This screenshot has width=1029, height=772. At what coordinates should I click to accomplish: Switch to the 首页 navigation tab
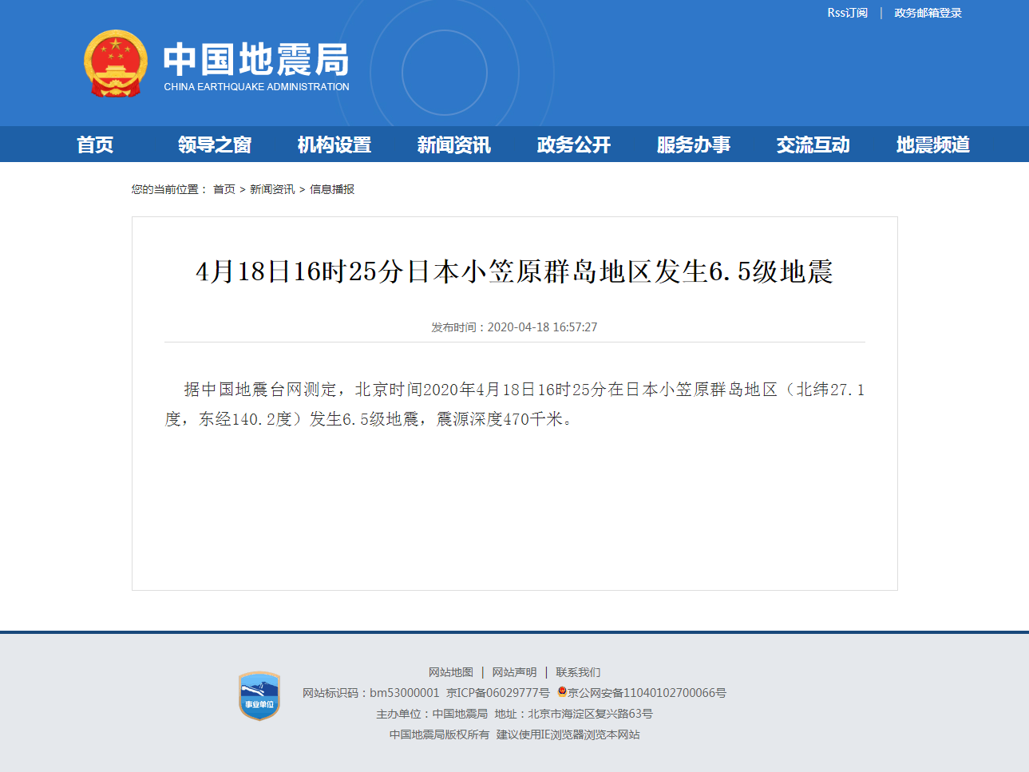click(94, 145)
